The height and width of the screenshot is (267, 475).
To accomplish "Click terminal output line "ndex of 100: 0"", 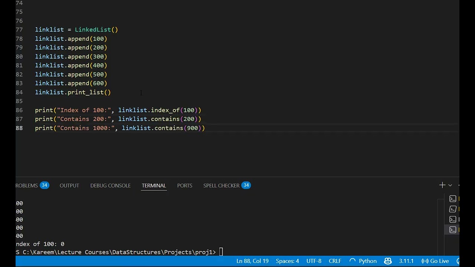I will 40,244.
